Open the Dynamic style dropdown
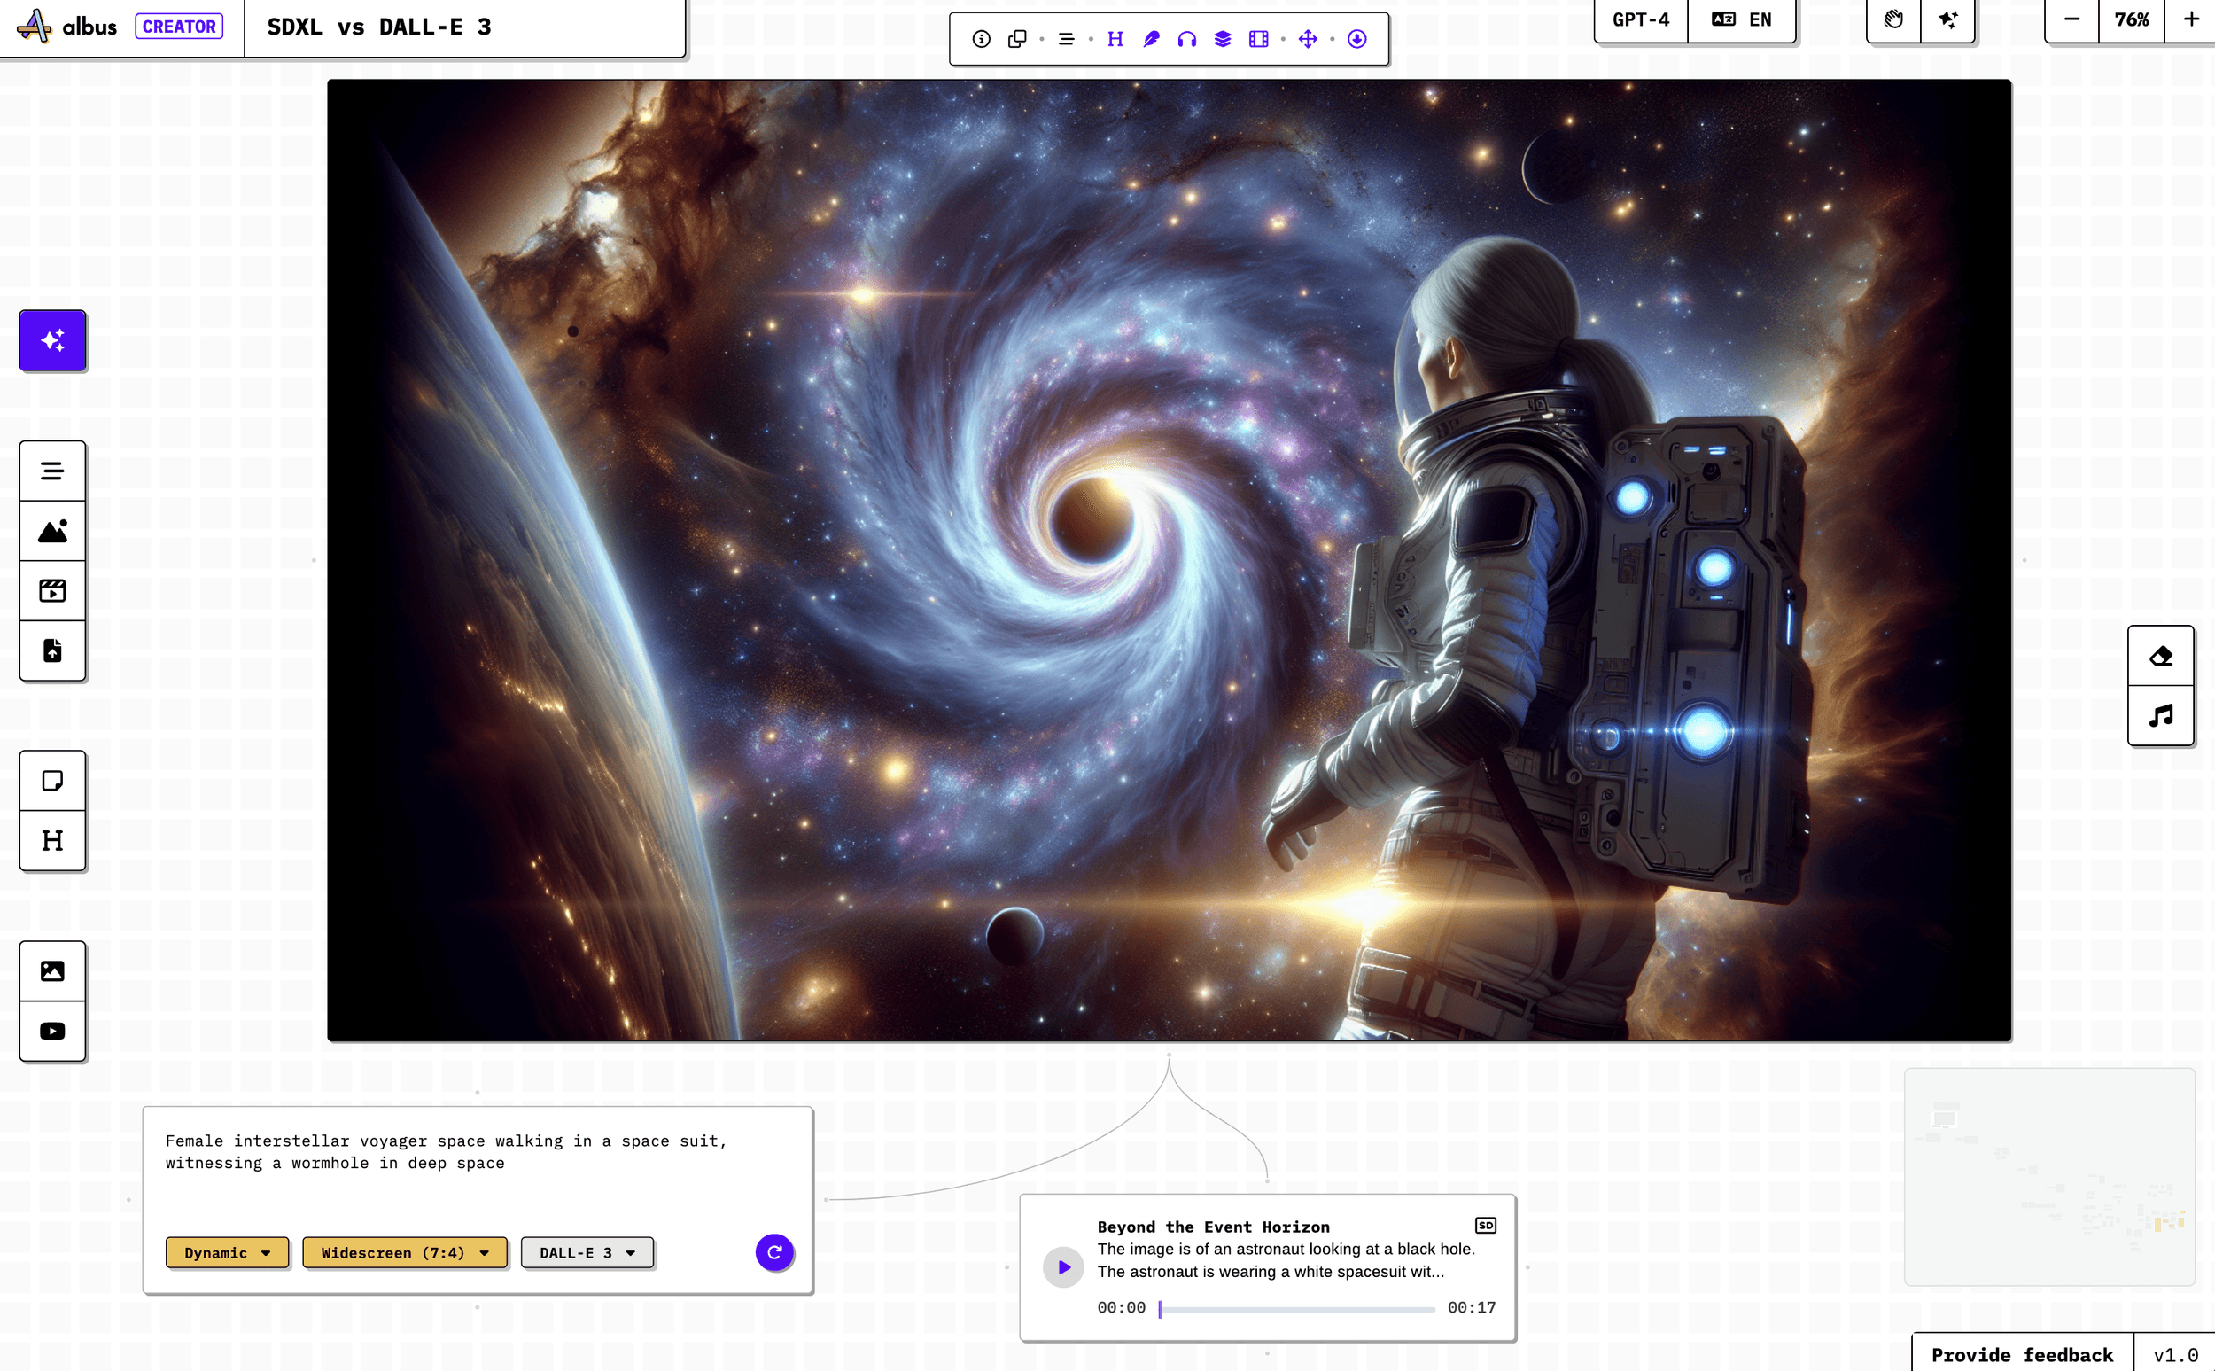The image size is (2215, 1371). (227, 1252)
